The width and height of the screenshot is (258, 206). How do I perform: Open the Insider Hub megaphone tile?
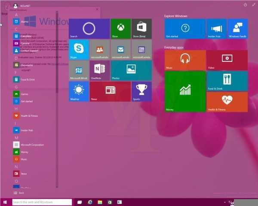(x=217, y=29)
